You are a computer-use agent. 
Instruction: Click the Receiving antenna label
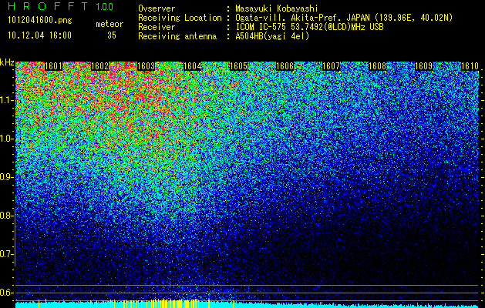coord(177,36)
